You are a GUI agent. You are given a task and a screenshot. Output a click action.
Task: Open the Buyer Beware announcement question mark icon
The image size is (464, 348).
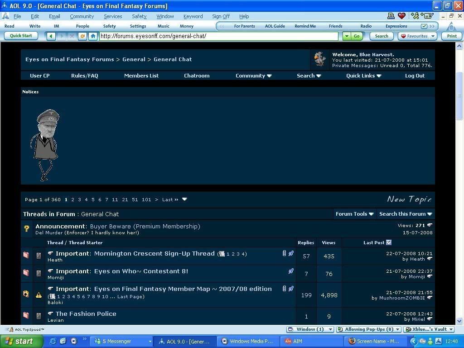[27, 228]
